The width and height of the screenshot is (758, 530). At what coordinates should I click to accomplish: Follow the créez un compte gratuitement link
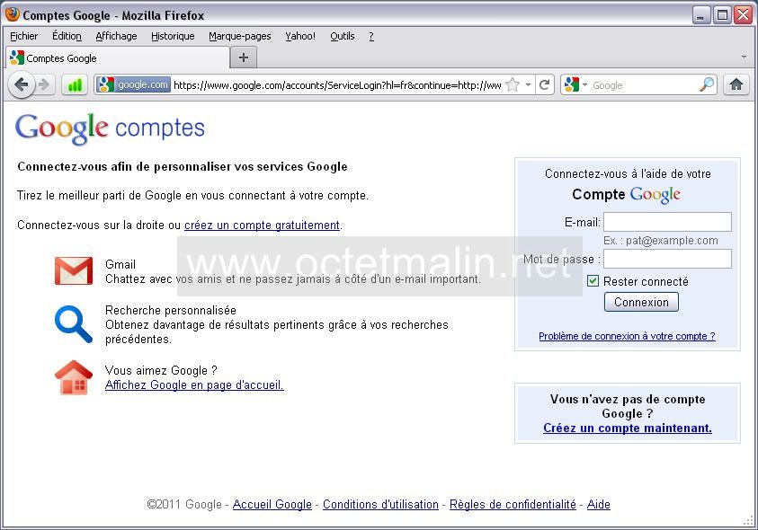pyautogui.click(x=262, y=225)
